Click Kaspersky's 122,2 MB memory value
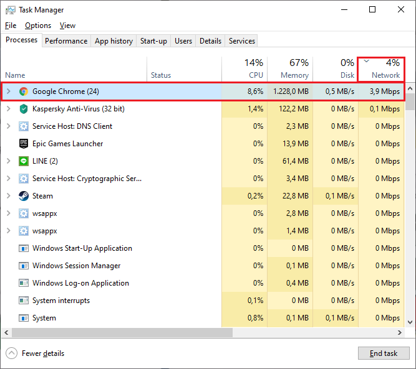This screenshot has width=416, height=369. tap(294, 109)
